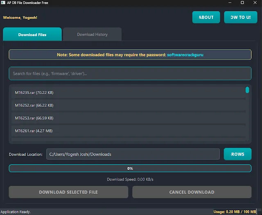
Task: Open the About button
Action: pyautogui.click(x=206, y=17)
